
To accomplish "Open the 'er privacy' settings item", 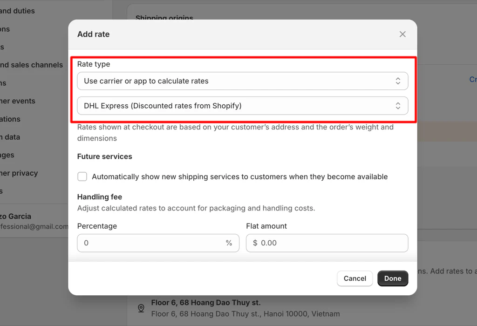I will 19,173.
